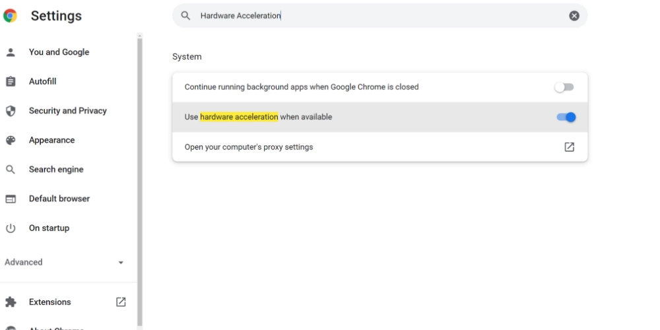
Task: Click Open your computer's proxy settings row
Action: point(379,147)
